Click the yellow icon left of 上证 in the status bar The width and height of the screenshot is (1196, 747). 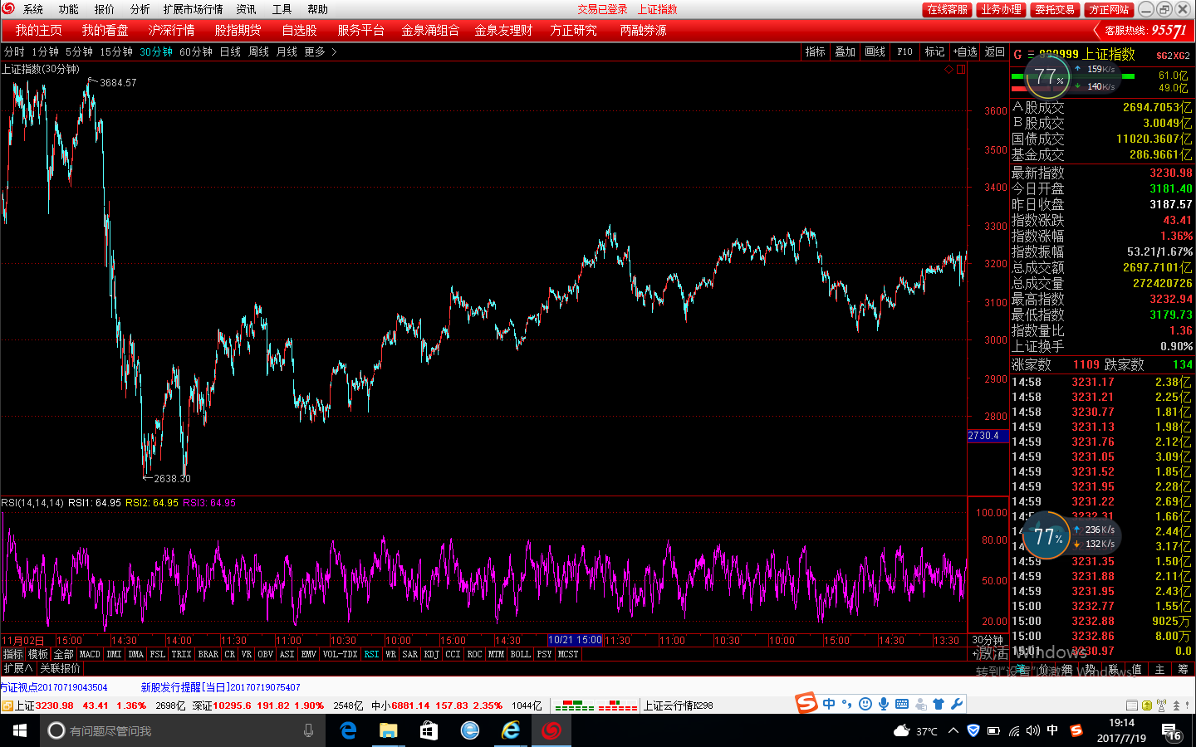(x=7, y=705)
